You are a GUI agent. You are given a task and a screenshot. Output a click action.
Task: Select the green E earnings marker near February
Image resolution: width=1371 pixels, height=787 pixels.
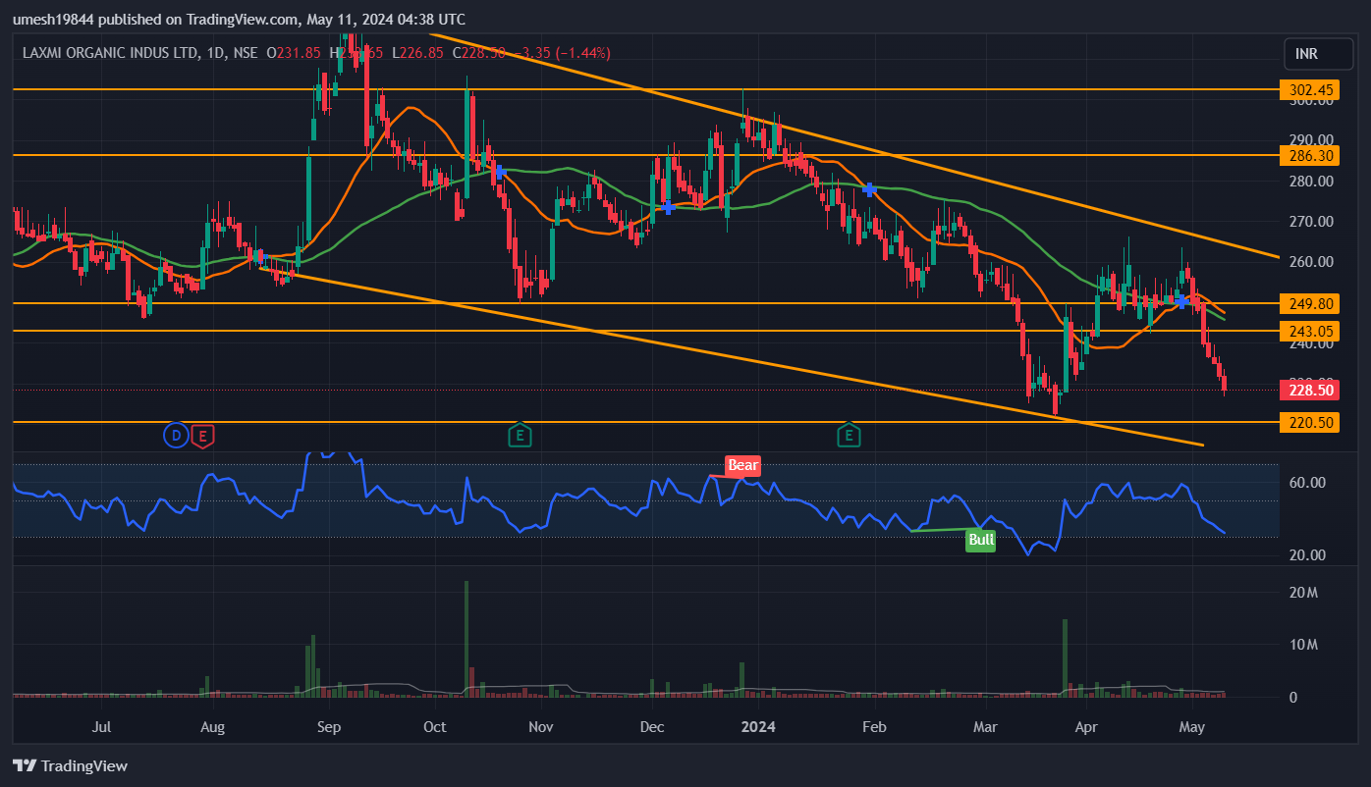click(x=849, y=435)
